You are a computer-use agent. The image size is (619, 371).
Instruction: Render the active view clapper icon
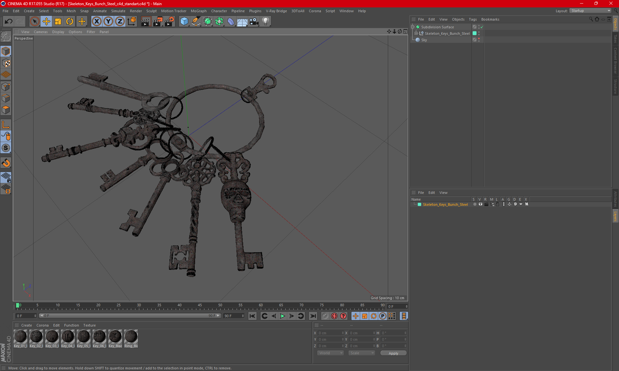[146, 22]
